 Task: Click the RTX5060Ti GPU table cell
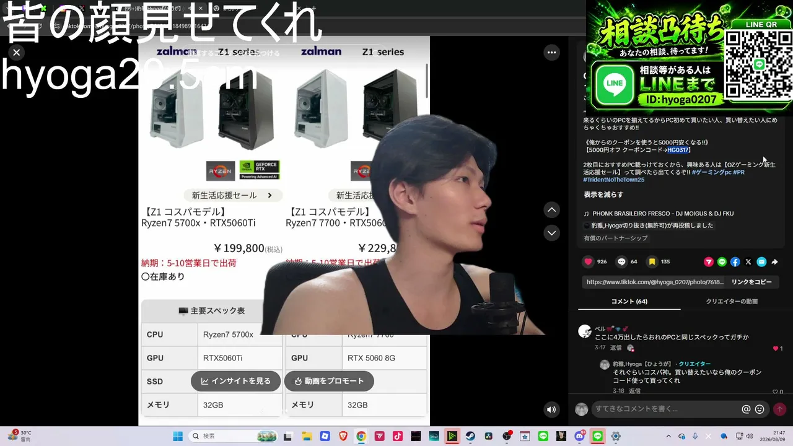point(240,358)
